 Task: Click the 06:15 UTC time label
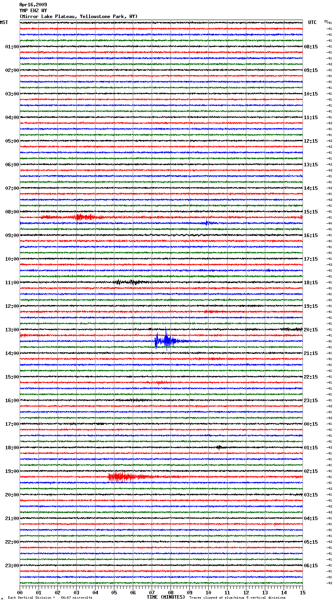[311, 566]
